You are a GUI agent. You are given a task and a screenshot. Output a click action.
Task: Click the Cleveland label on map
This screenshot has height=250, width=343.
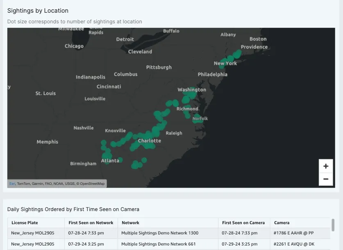click(140, 52)
